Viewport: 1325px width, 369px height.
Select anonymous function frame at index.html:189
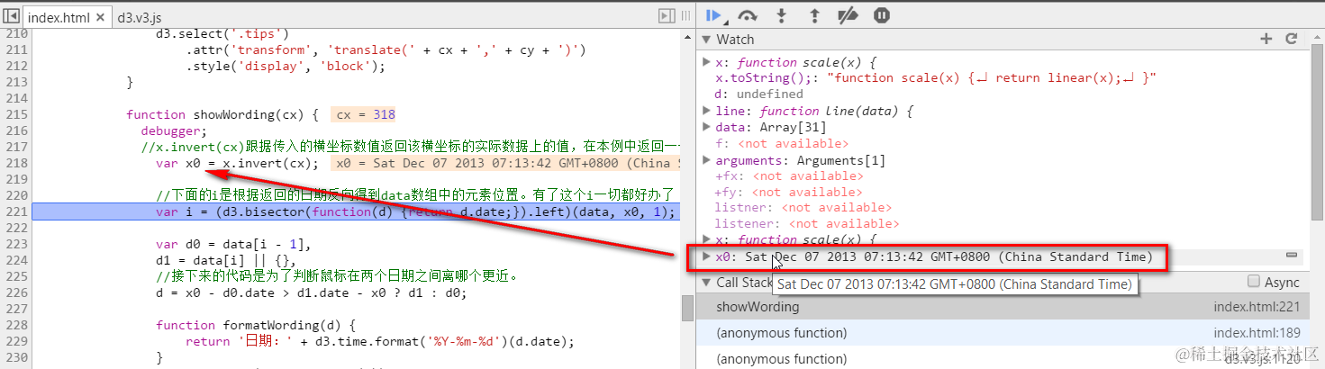[x=1003, y=333]
